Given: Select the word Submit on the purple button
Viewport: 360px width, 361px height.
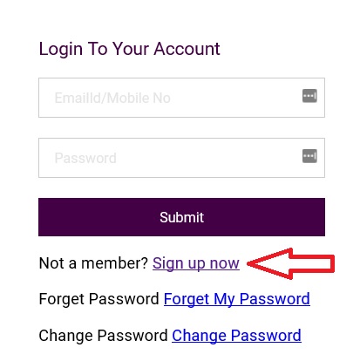Looking at the screenshot, I should tap(181, 217).
